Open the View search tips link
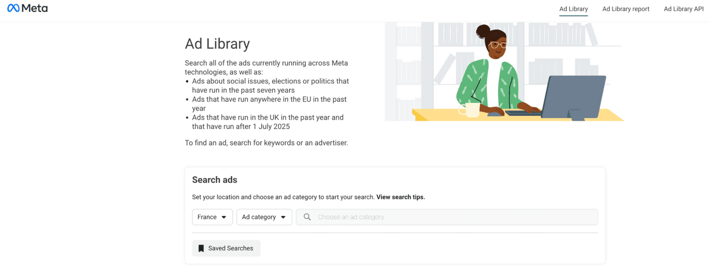 pos(401,197)
